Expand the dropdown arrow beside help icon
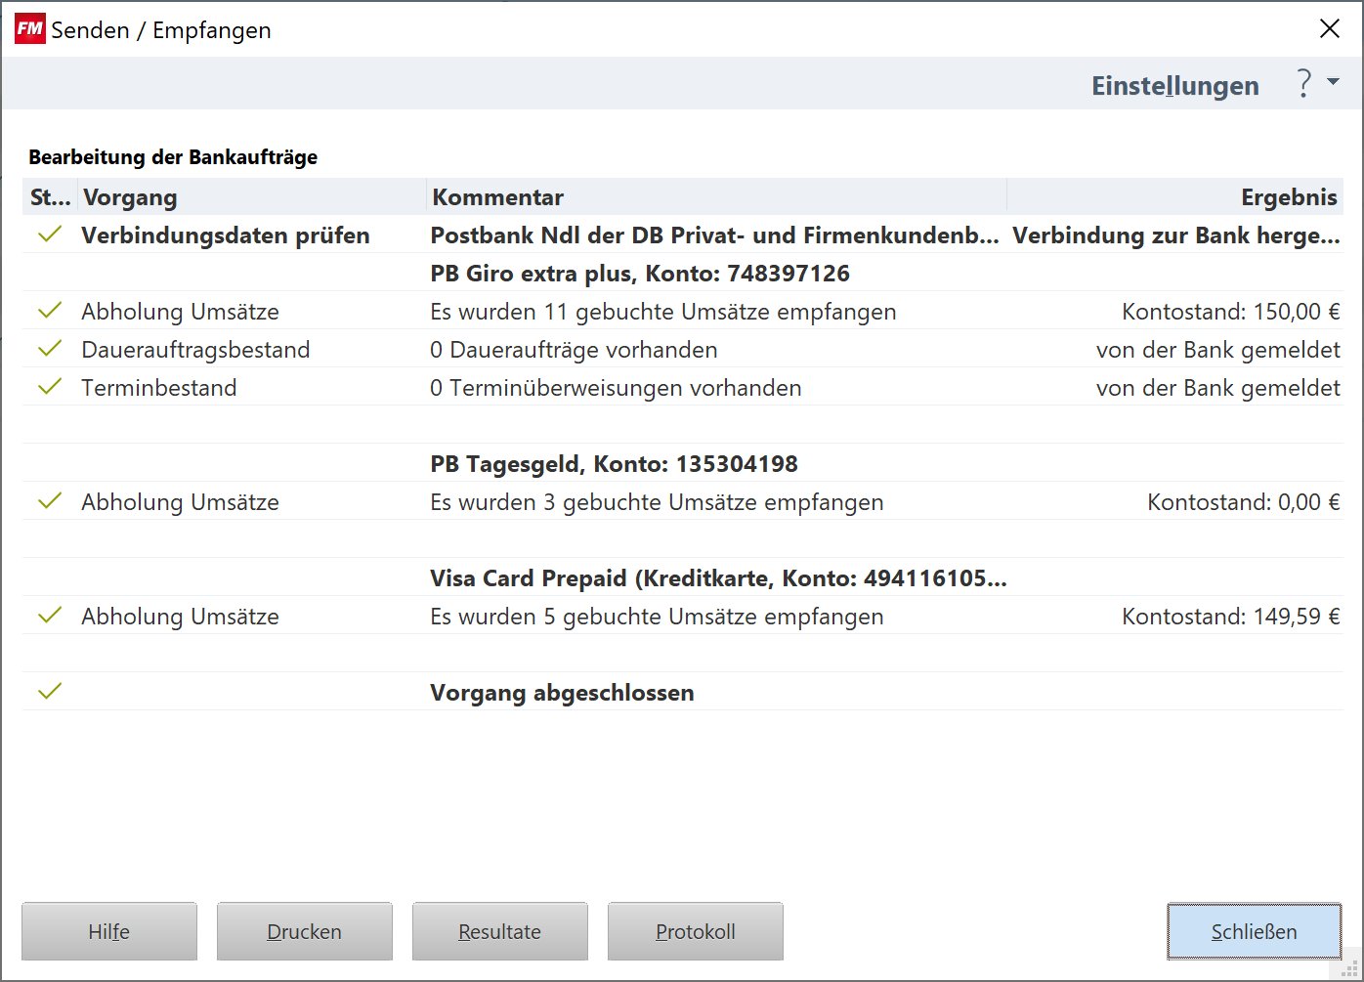The width and height of the screenshot is (1364, 982). click(1334, 82)
